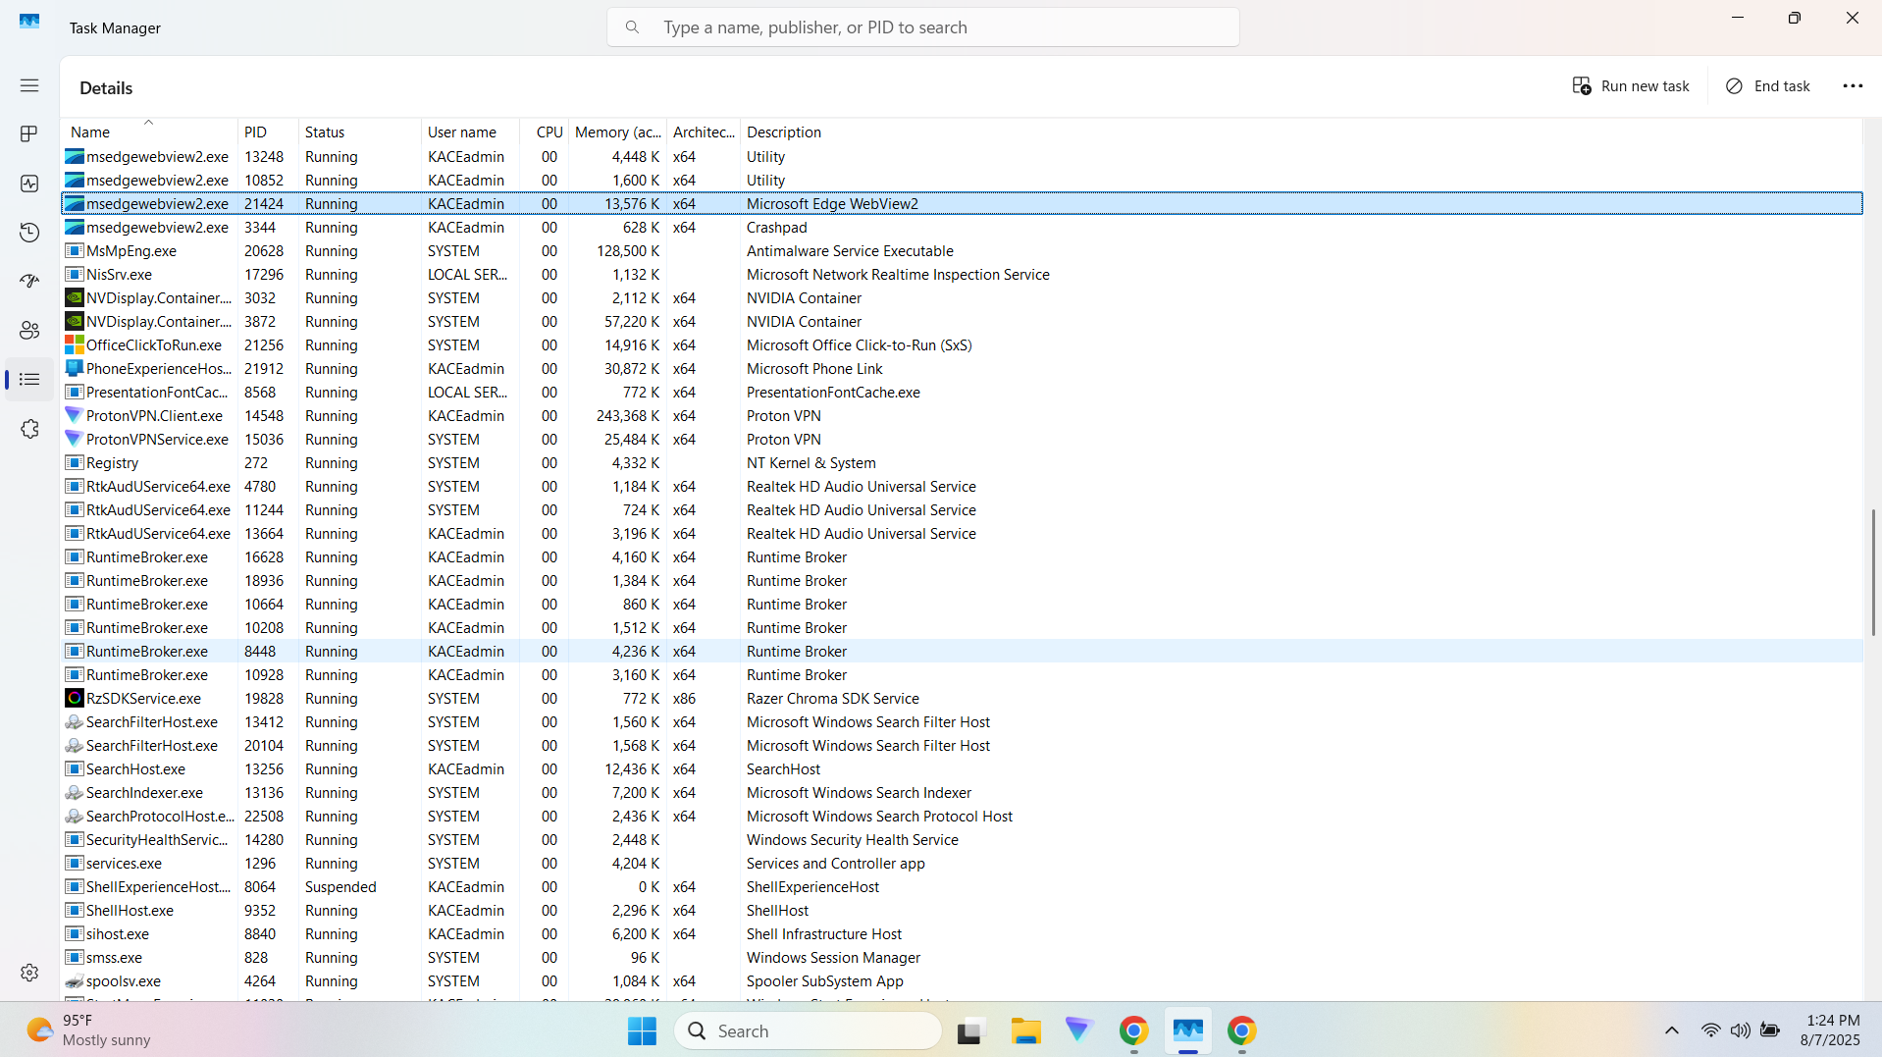Image resolution: width=1882 pixels, height=1057 pixels.
Task: Select the smss.exe process
Action: [x=962, y=958]
